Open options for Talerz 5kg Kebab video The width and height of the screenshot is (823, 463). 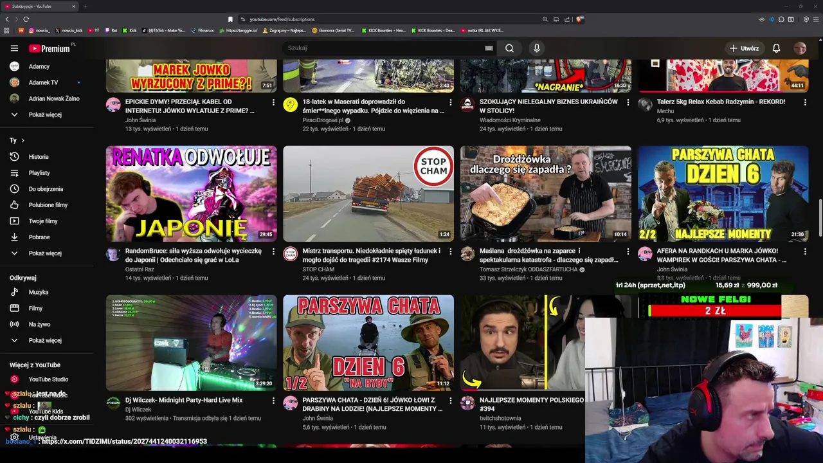click(x=805, y=102)
